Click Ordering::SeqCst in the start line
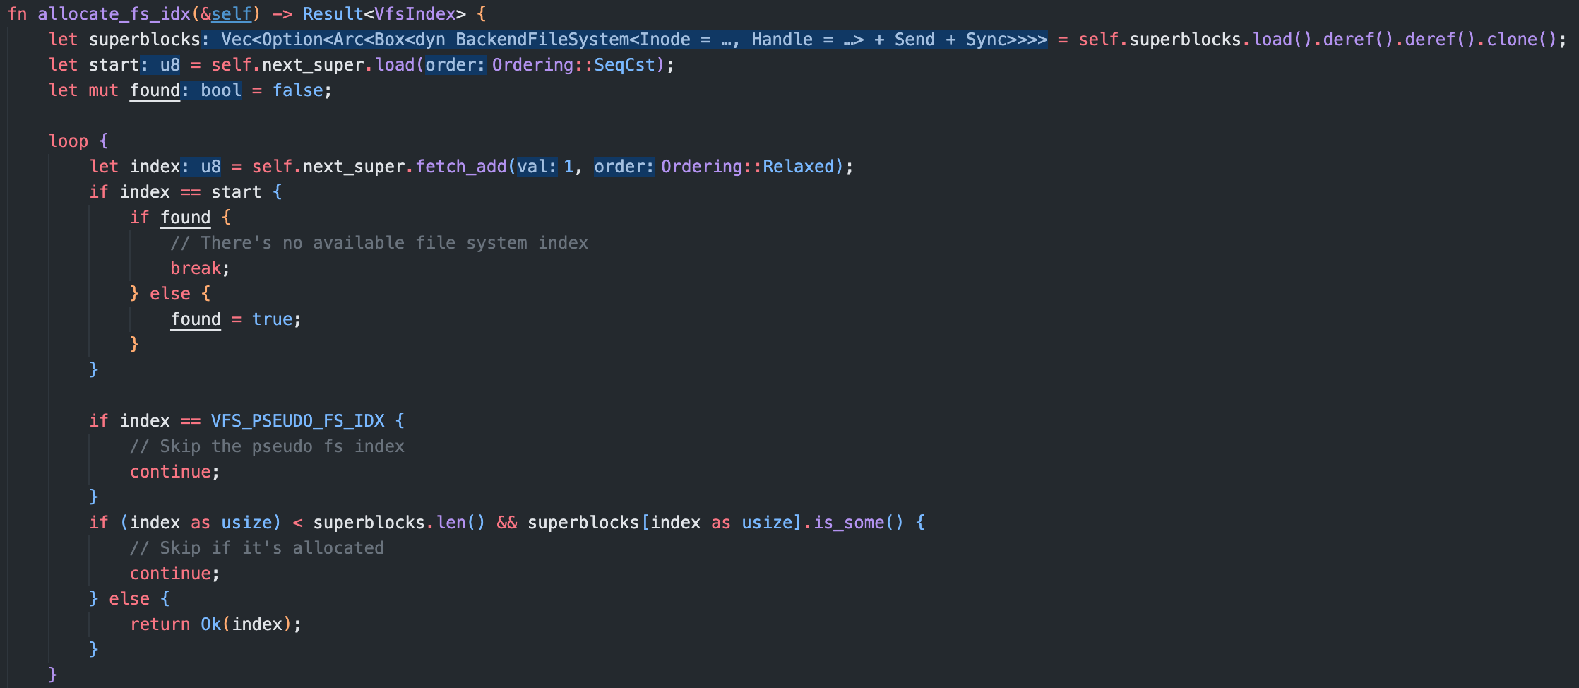The width and height of the screenshot is (1579, 688). click(x=573, y=65)
